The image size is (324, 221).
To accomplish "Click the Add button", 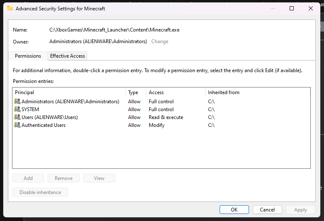I will [x=28, y=178].
